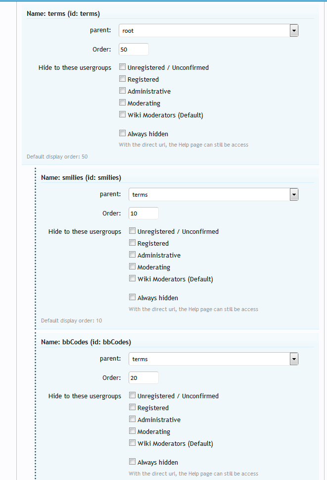The width and height of the screenshot is (327, 480).
Task: Click Order field in terms section
Action: tap(134, 49)
